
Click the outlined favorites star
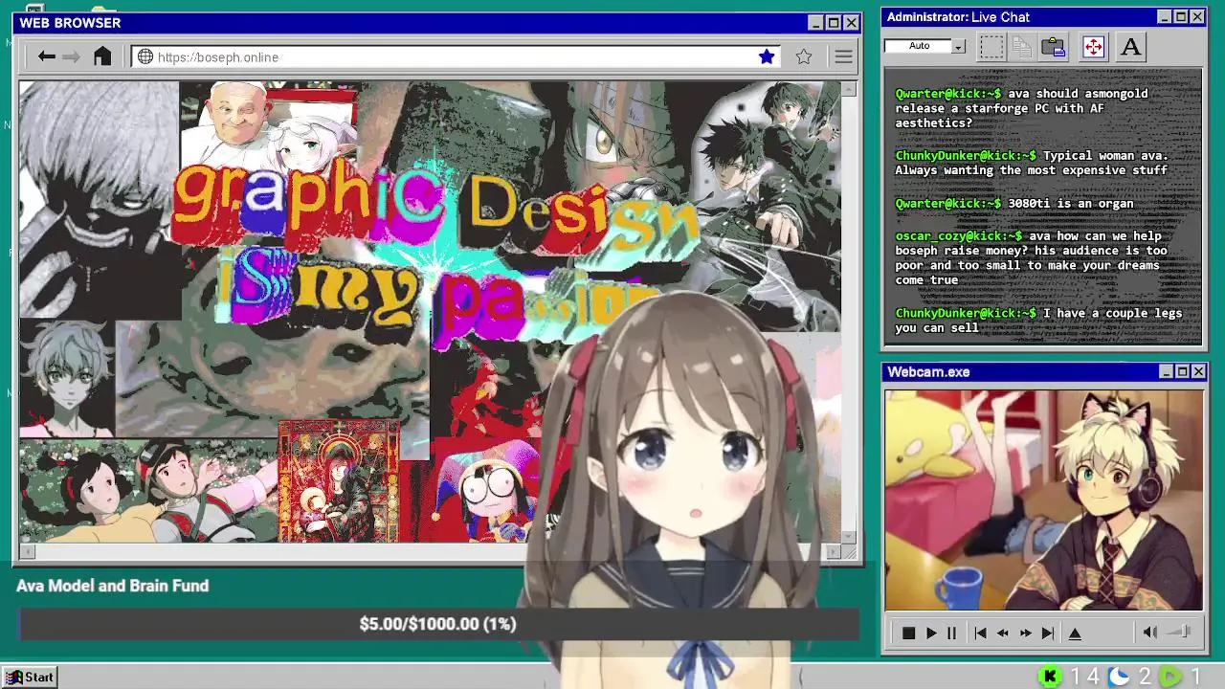coord(804,57)
